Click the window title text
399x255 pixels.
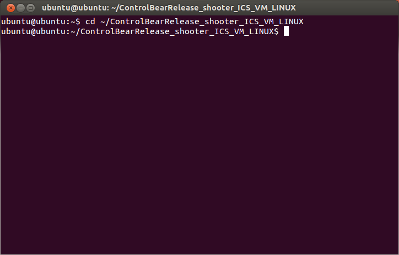pyautogui.click(x=169, y=8)
